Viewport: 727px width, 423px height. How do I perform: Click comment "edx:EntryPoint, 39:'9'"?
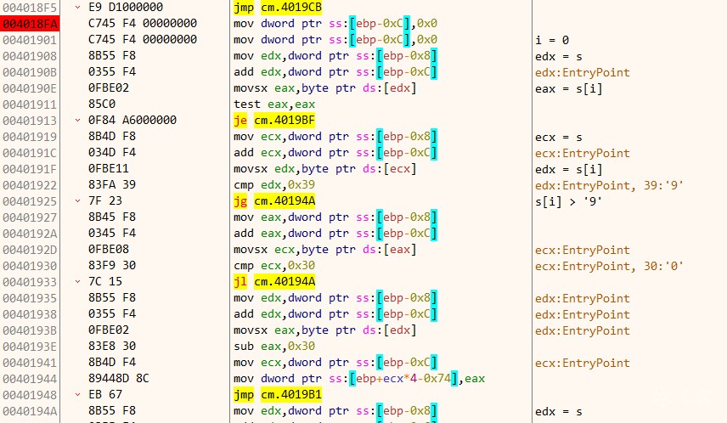click(609, 185)
